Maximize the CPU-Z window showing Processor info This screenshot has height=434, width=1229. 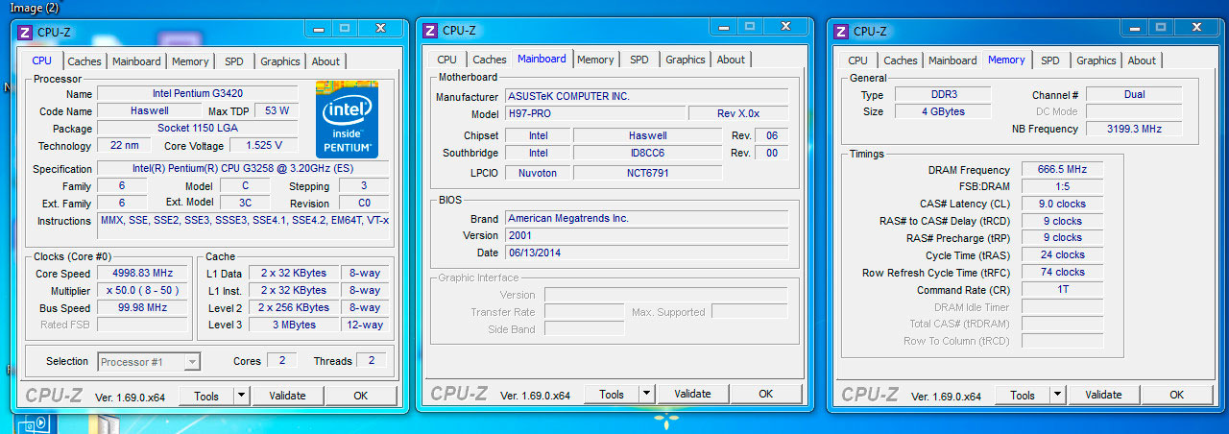tap(345, 29)
